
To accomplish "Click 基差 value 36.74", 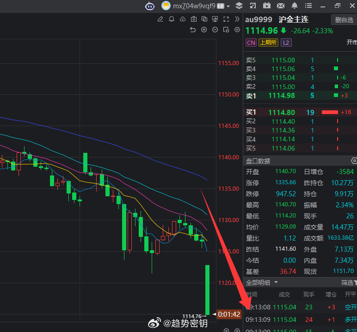I will coord(288,272).
